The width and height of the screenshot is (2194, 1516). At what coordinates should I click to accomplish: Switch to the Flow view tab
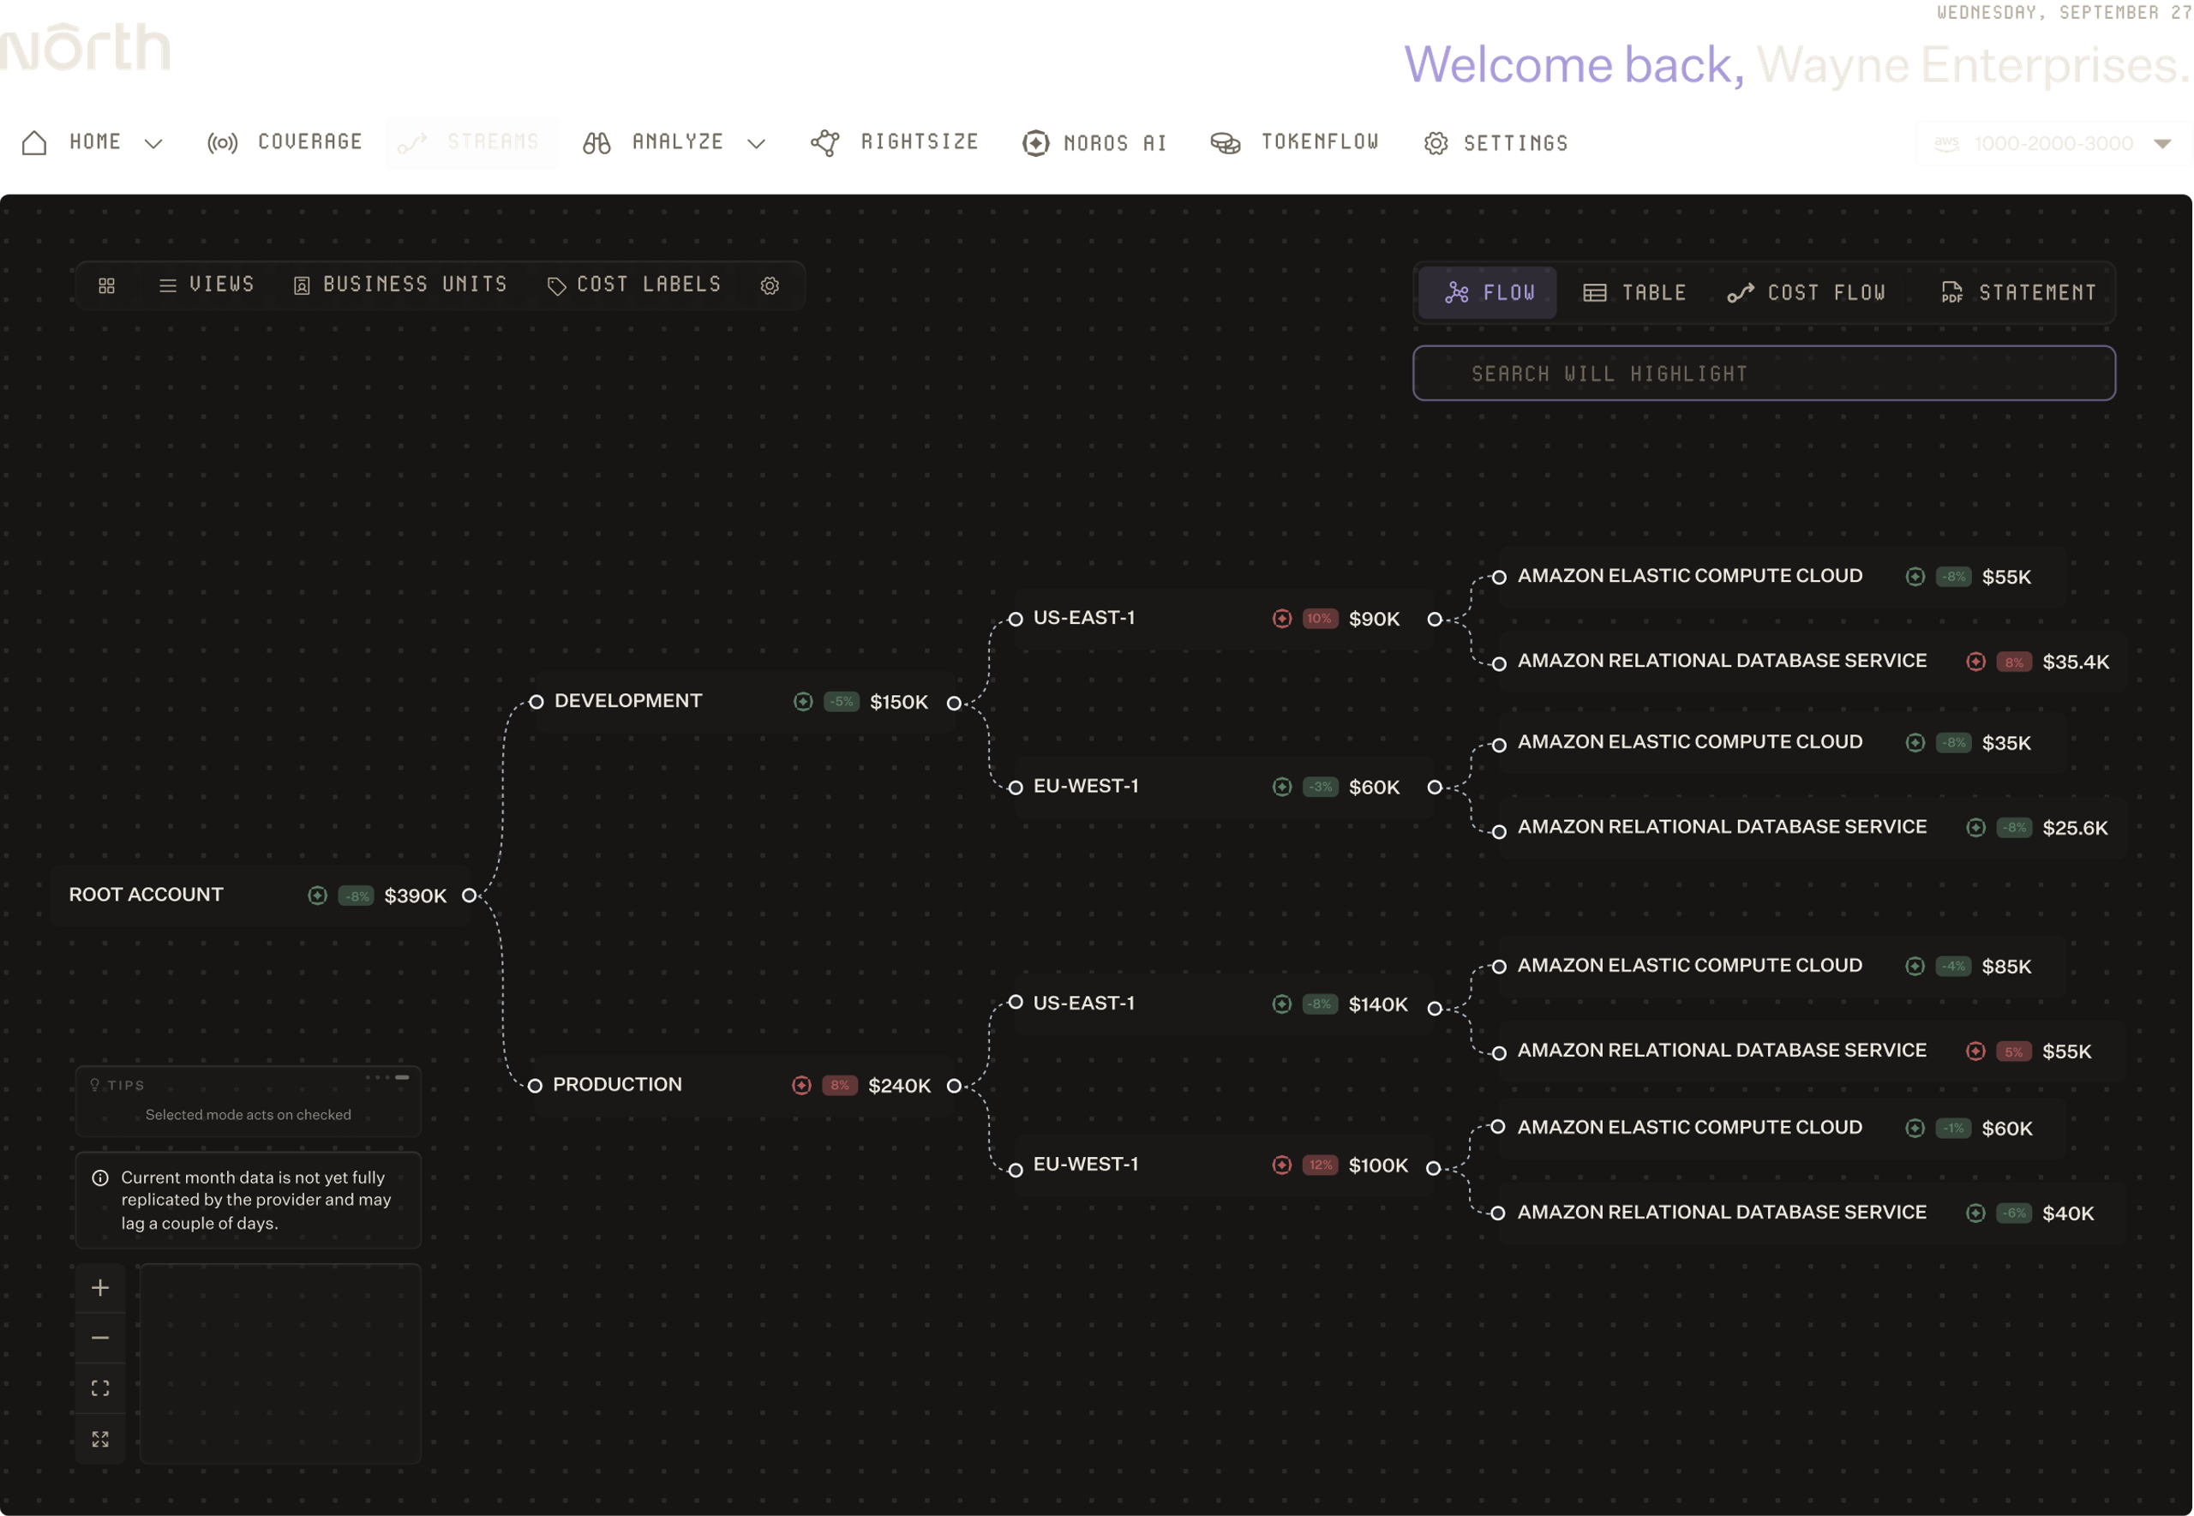click(x=1489, y=292)
